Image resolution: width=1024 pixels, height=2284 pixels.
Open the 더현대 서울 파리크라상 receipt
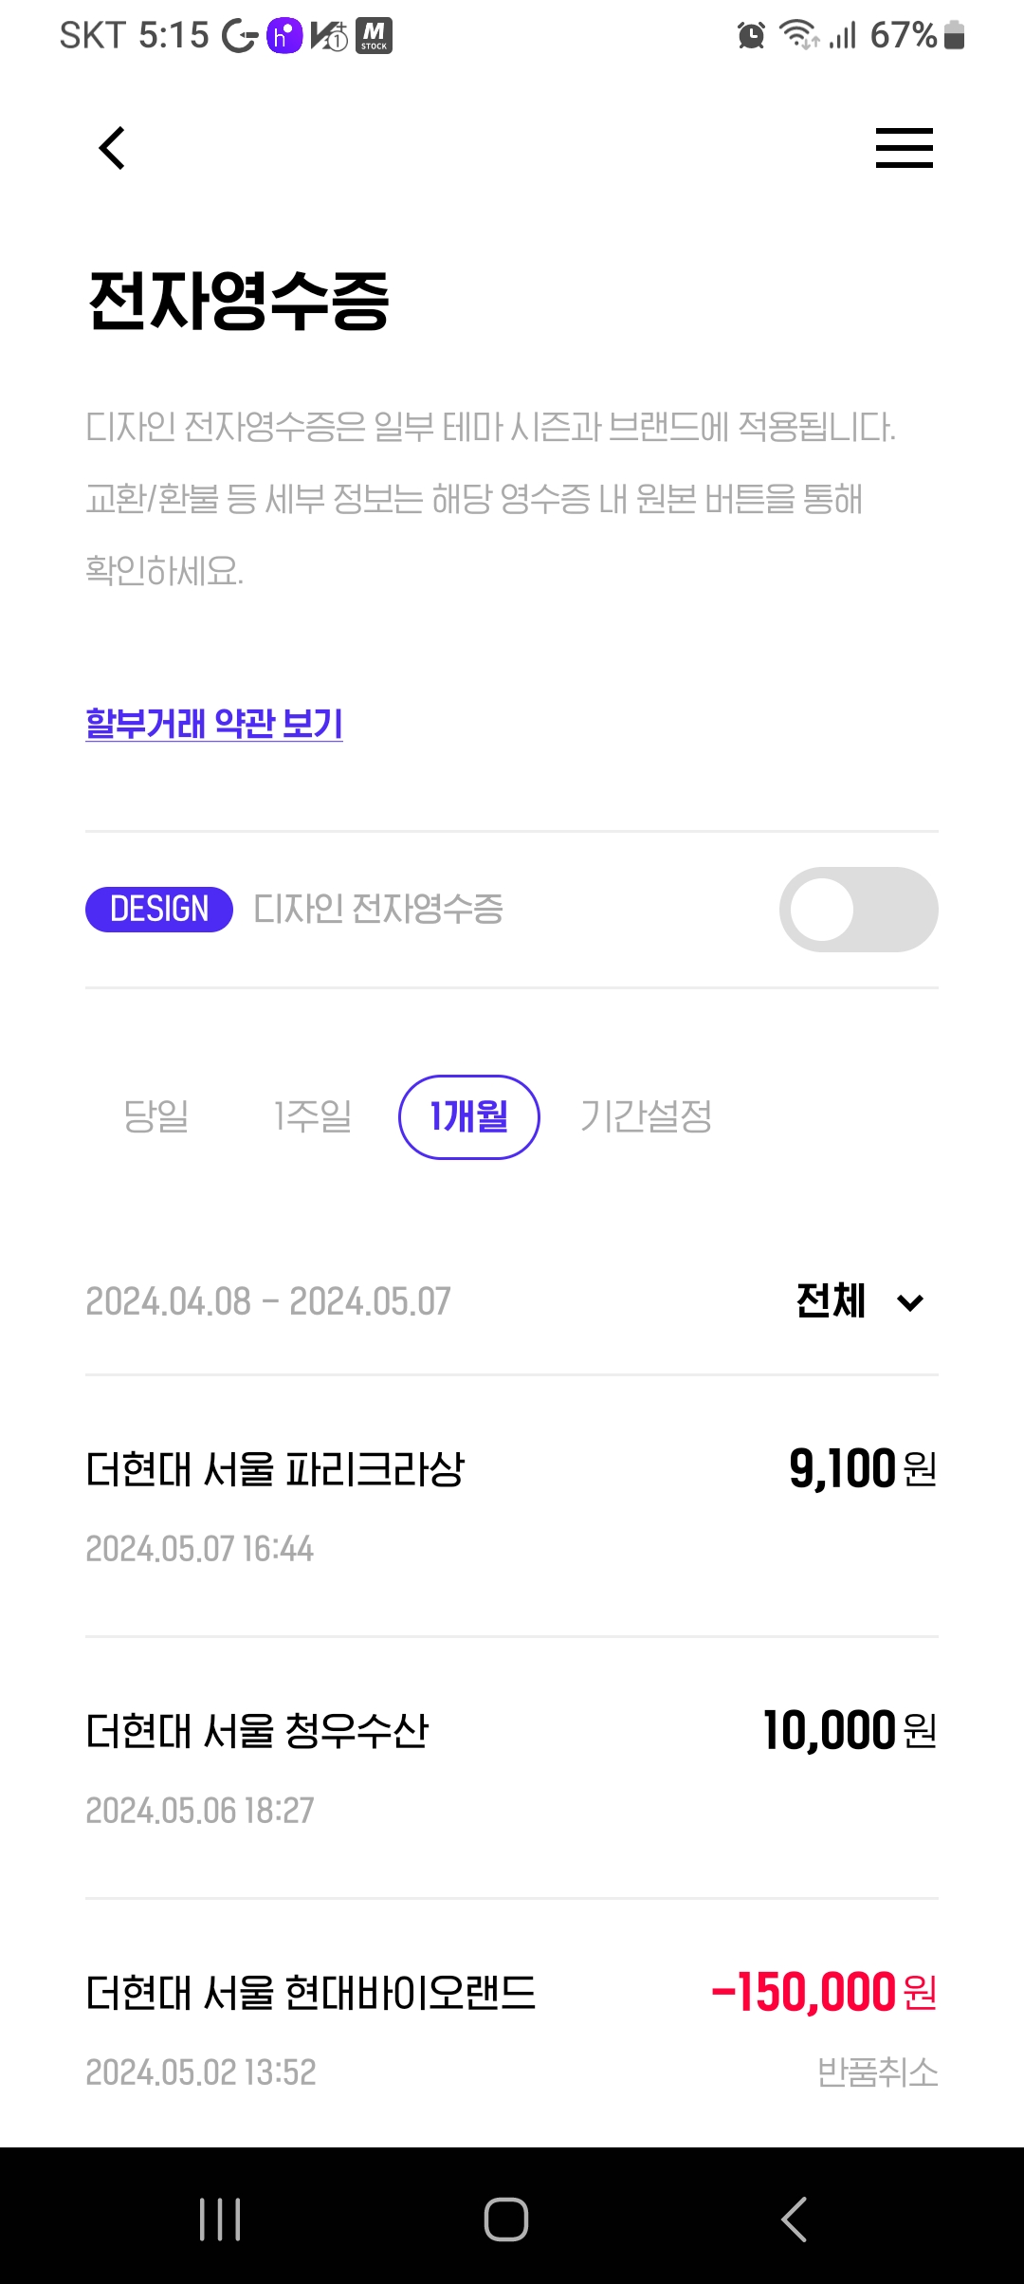tap(512, 1506)
